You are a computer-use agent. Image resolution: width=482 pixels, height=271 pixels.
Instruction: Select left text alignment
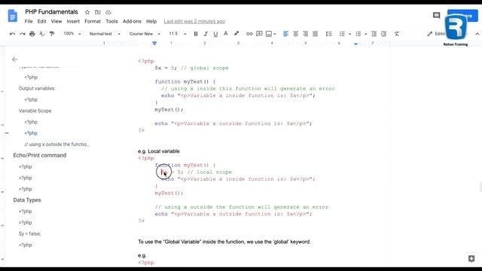pos(285,34)
